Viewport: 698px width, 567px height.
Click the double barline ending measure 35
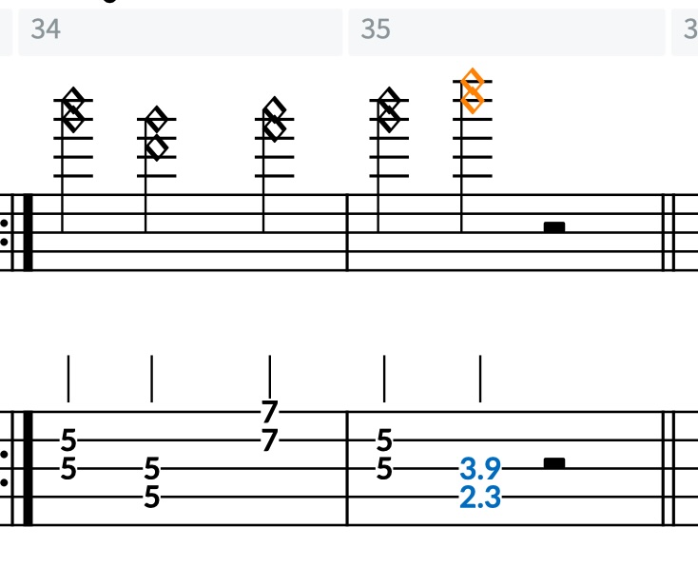(669, 232)
